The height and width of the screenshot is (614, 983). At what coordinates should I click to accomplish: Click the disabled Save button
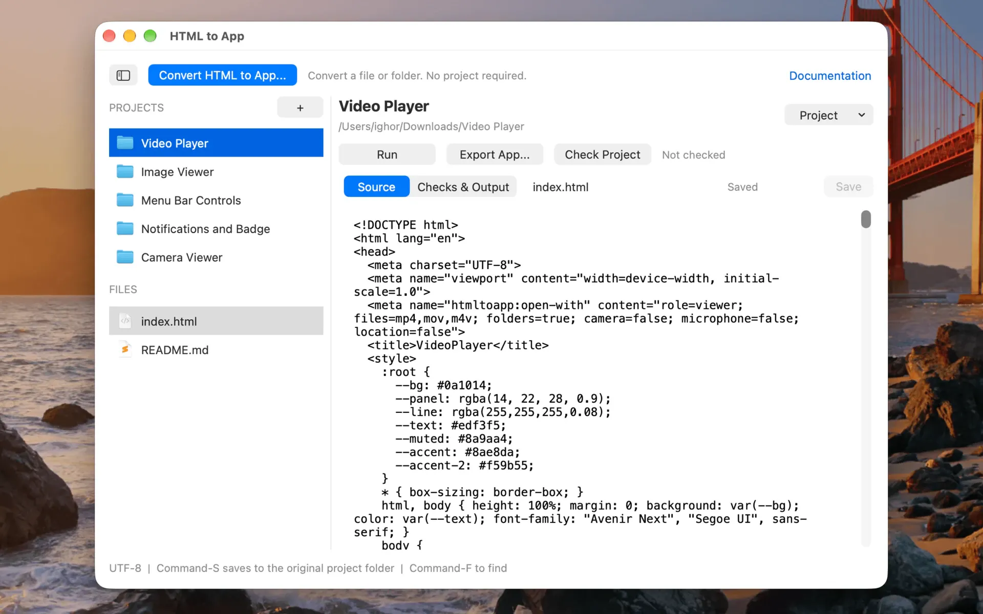pos(848,187)
